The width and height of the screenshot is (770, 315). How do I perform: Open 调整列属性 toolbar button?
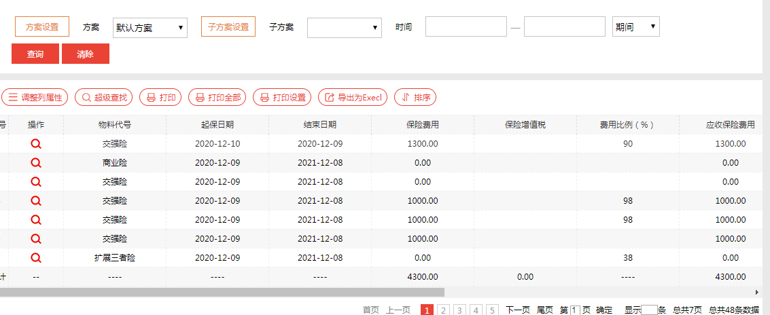pos(35,97)
